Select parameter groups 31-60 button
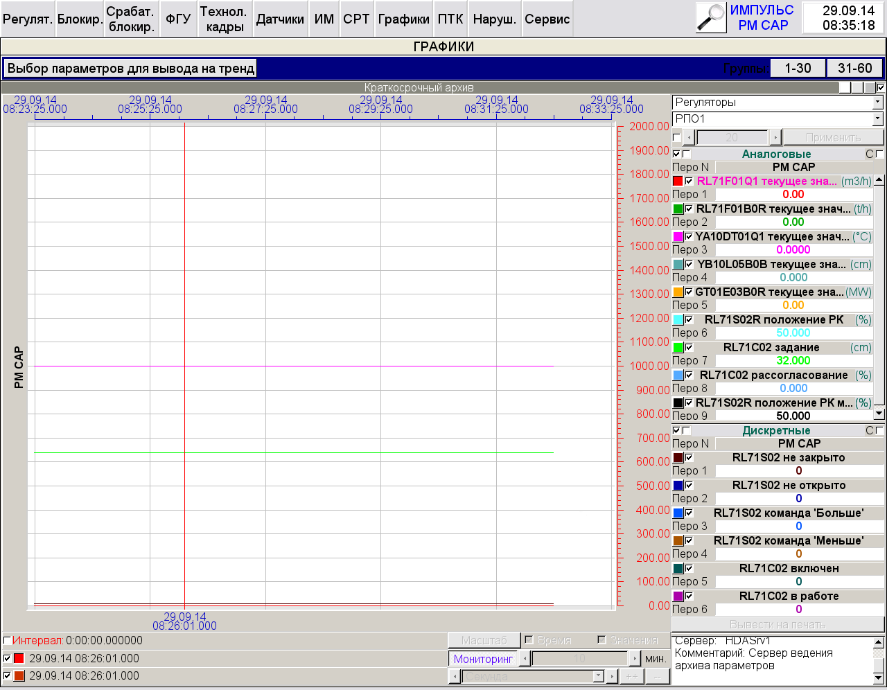The height and width of the screenshot is (690, 887). 854,68
